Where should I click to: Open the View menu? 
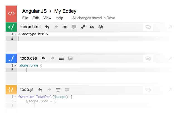[x=47, y=18]
